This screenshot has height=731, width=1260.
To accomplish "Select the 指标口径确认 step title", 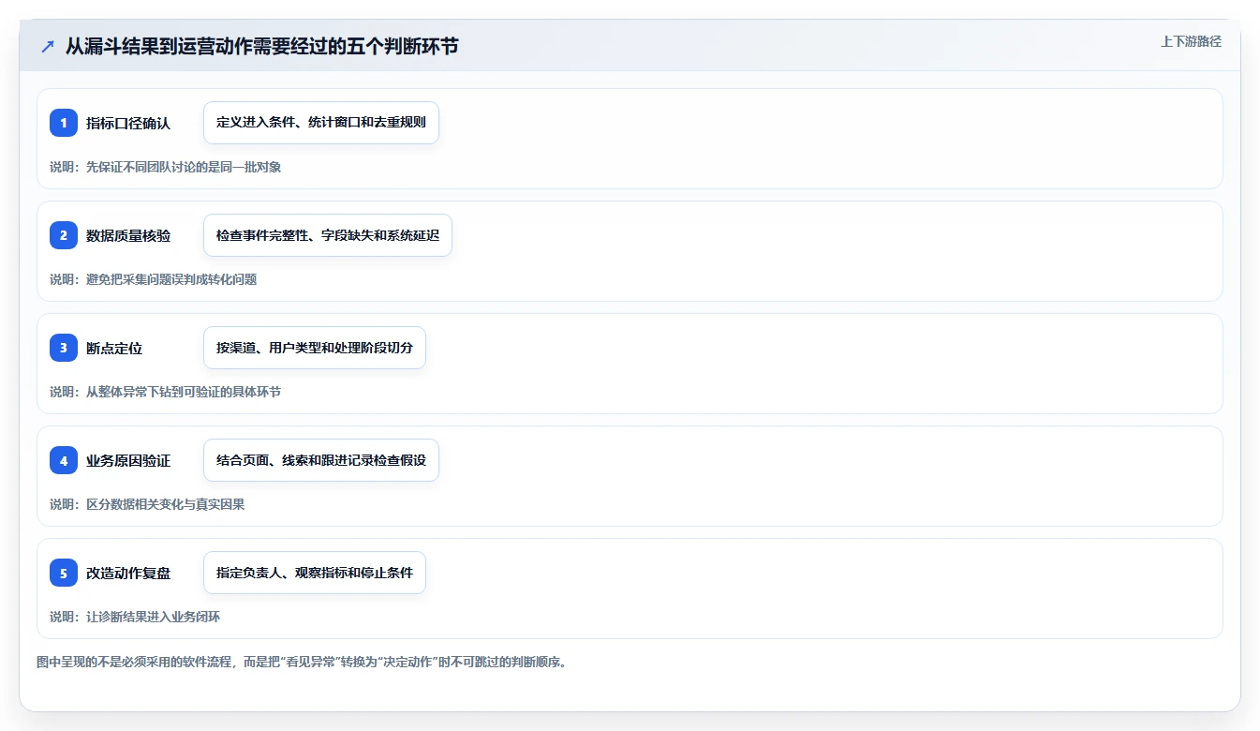I will point(128,123).
